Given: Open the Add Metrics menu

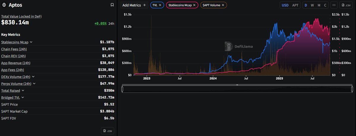Looking at the screenshot, I should (x=134, y=5).
